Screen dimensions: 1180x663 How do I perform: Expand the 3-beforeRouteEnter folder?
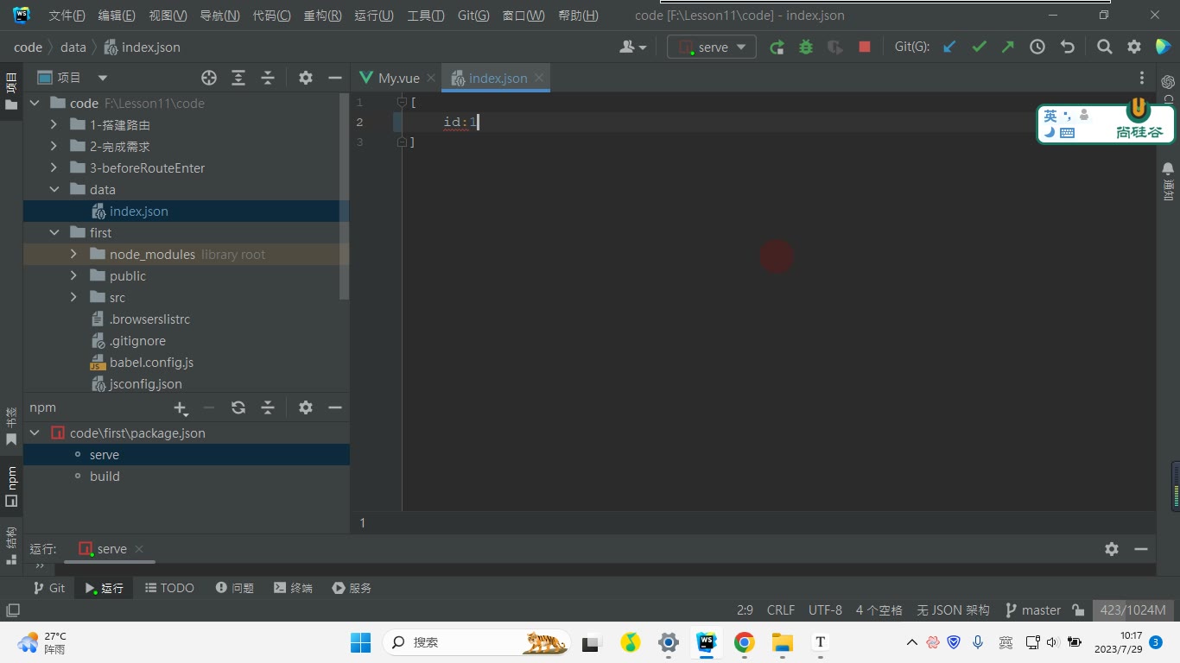point(54,168)
